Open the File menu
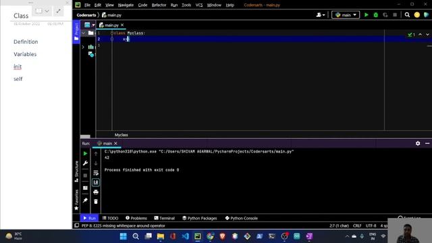The image size is (432, 243). pyautogui.click(x=87, y=5)
